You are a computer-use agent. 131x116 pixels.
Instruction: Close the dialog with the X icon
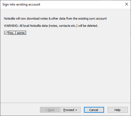[x=127, y=4]
